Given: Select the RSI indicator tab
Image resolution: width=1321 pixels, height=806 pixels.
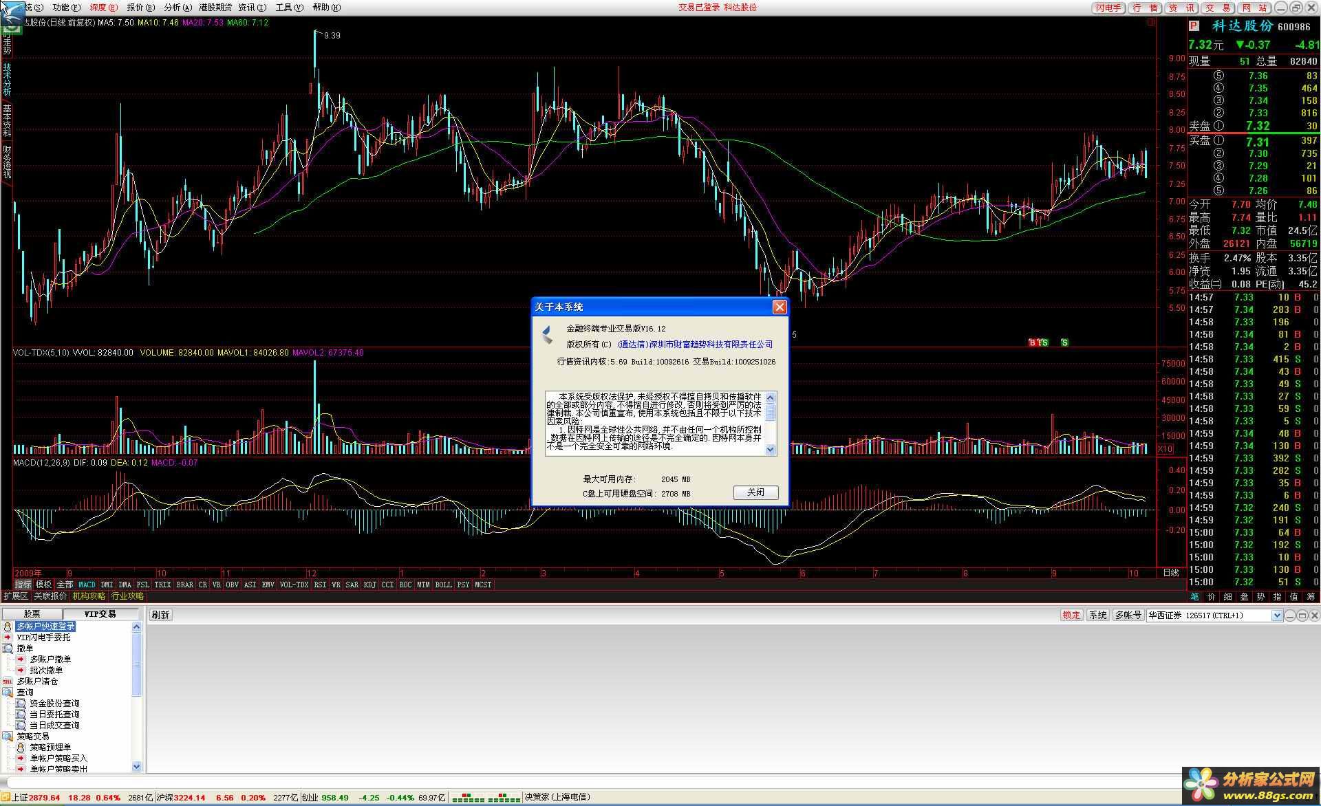Looking at the screenshot, I should (x=320, y=585).
